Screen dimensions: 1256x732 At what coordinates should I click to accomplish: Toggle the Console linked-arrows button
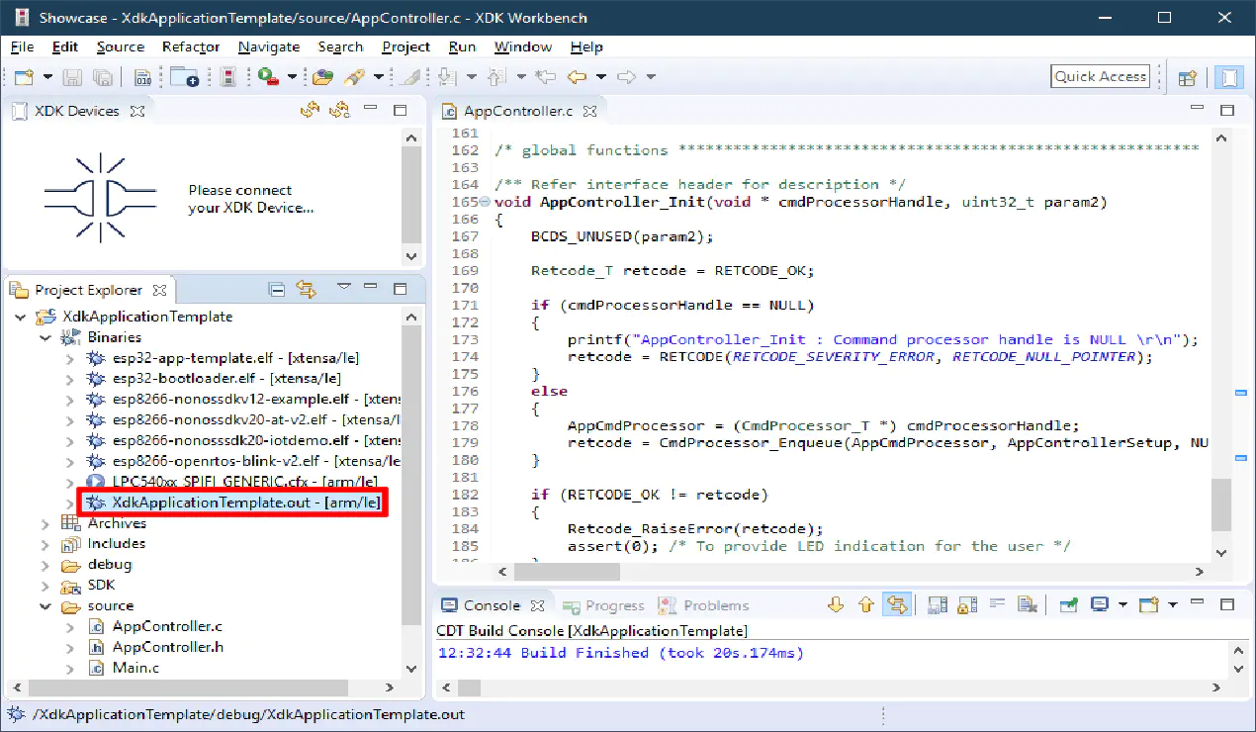897,605
